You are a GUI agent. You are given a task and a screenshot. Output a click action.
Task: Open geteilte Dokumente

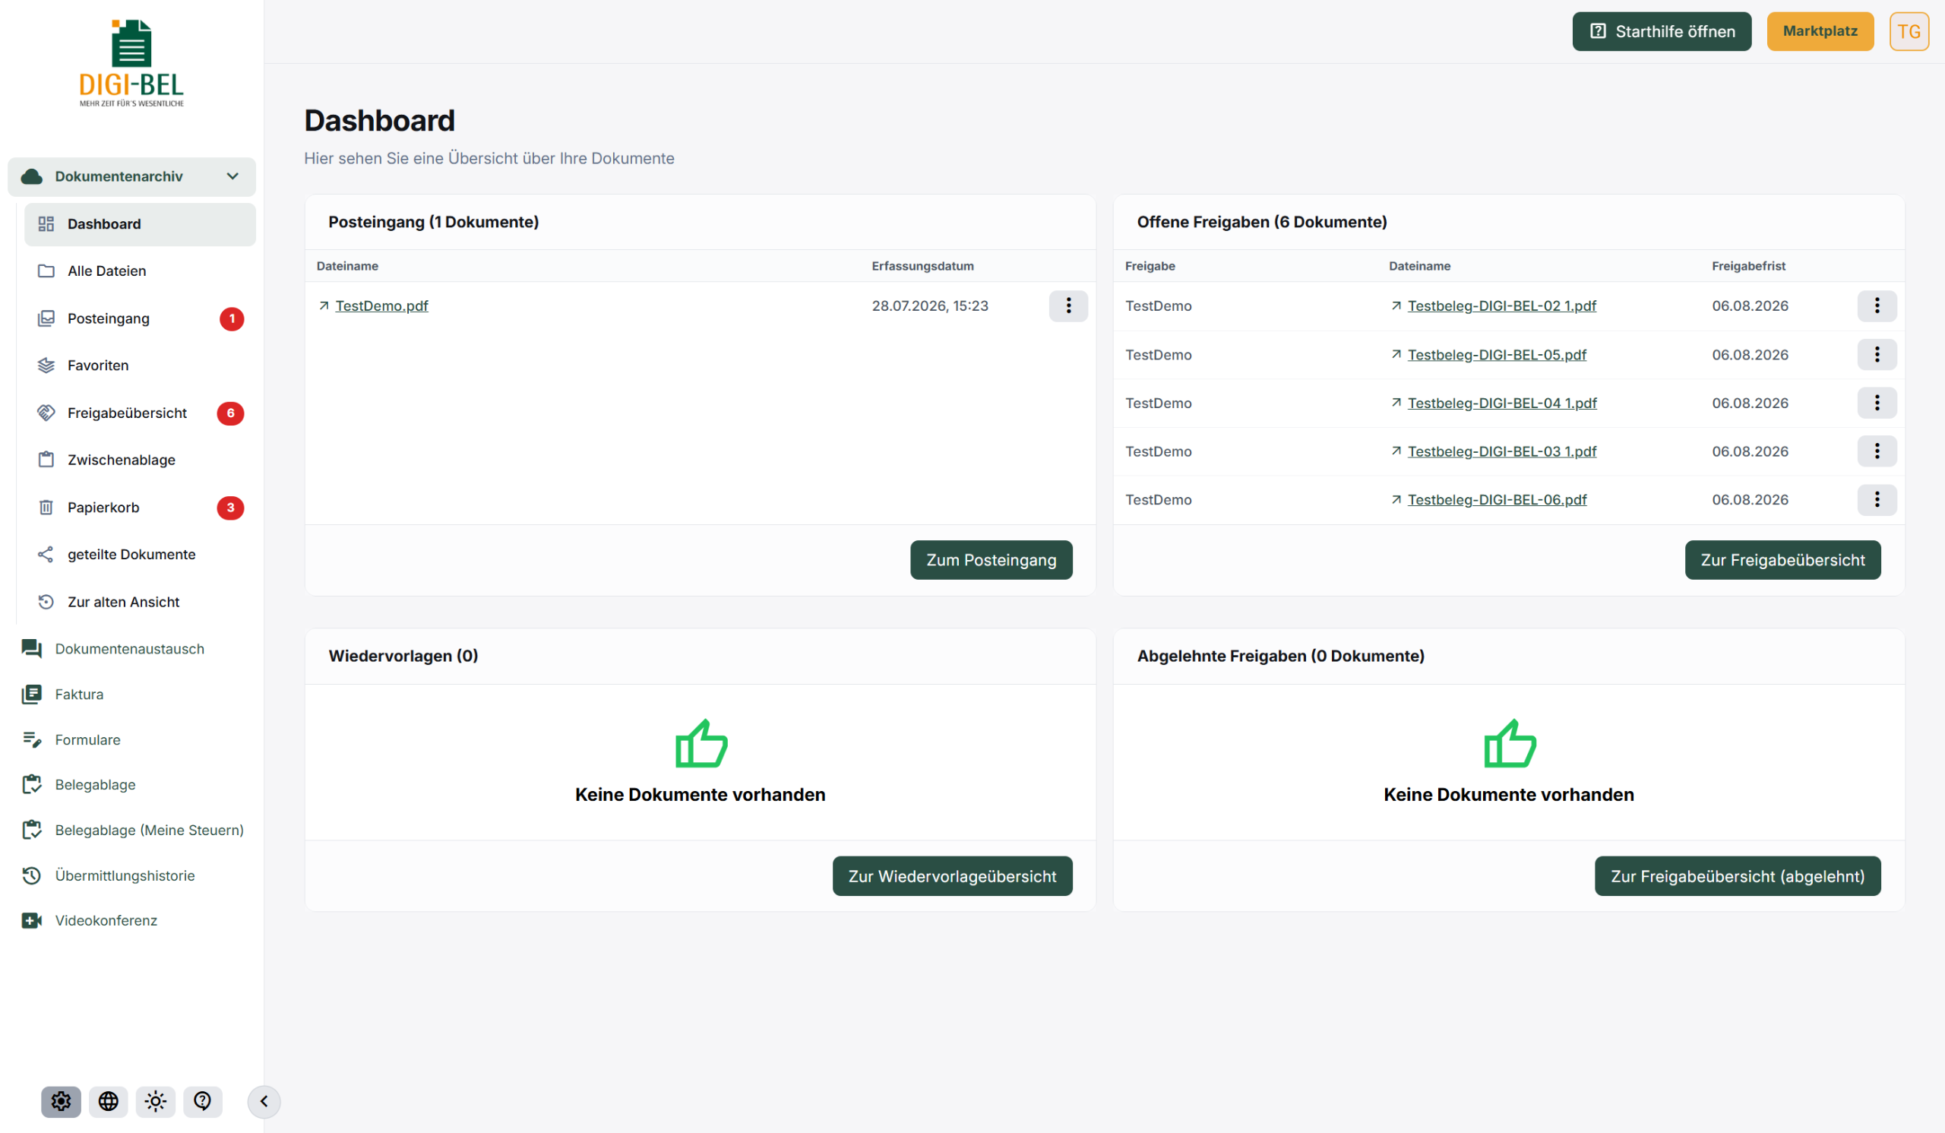coord(140,555)
